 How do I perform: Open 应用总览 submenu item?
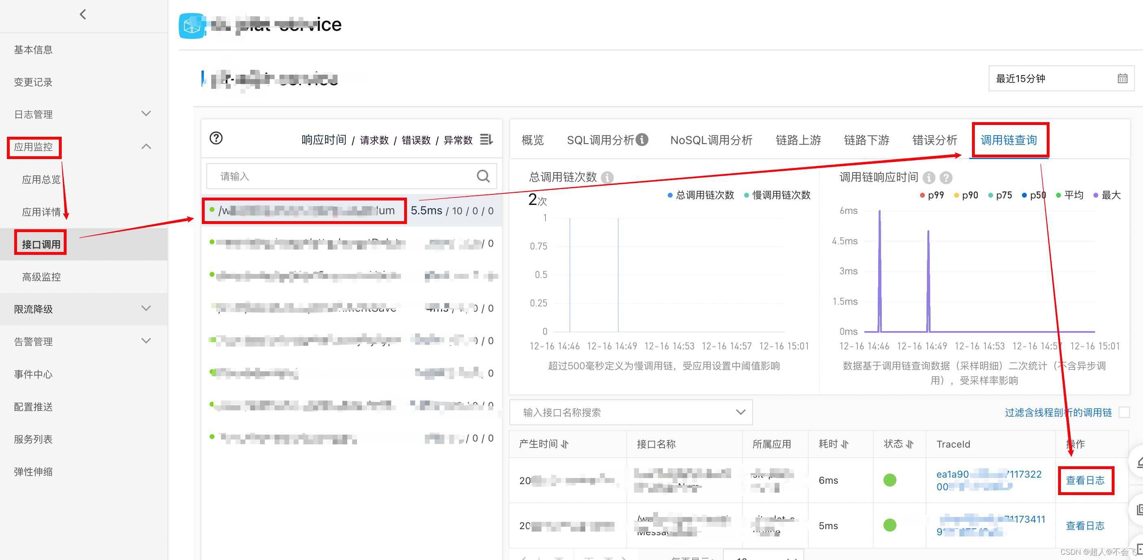41,179
